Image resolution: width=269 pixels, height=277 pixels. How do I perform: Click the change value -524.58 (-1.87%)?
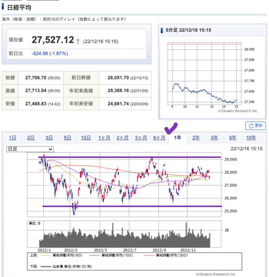click(x=50, y=54)
